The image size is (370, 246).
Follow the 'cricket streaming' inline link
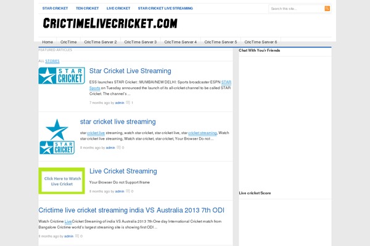point(202,133)
